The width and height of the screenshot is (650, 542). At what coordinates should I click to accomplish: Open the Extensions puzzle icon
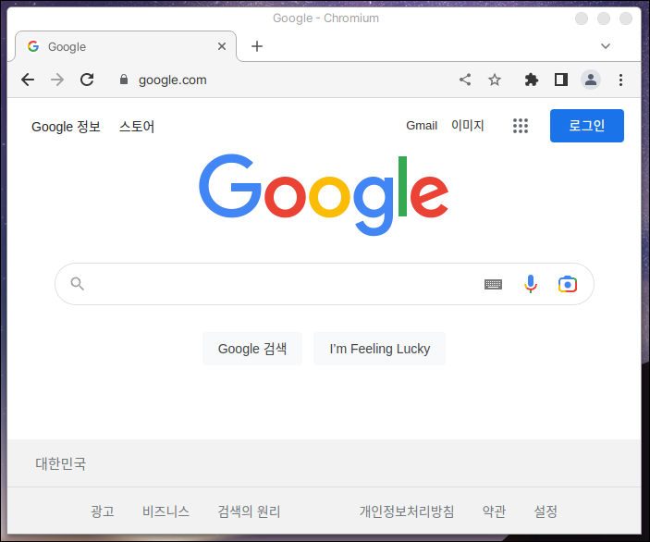coord(531,80)
